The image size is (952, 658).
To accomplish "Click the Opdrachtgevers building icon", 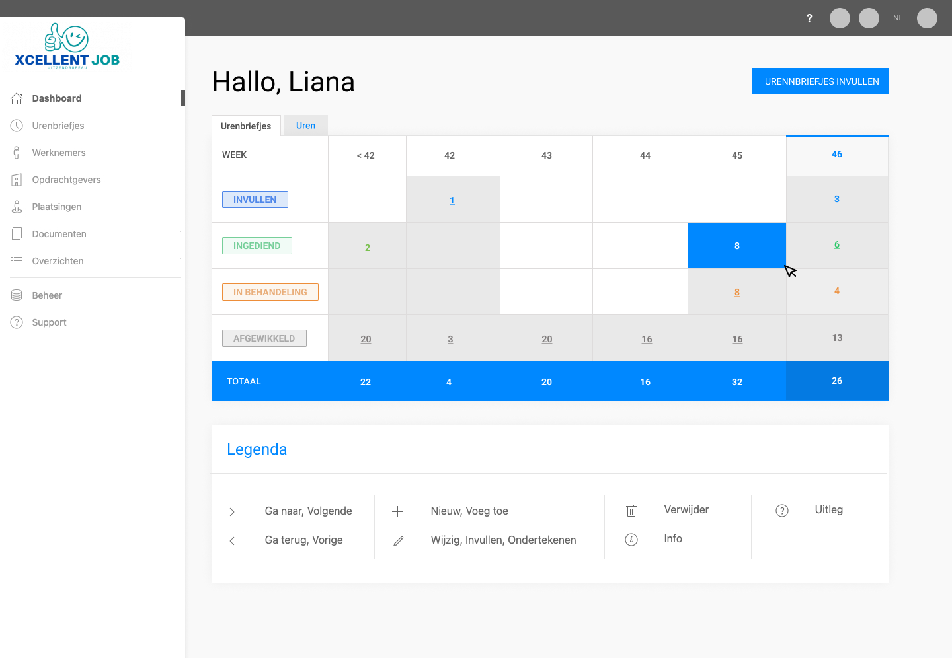I will point(17,180).
